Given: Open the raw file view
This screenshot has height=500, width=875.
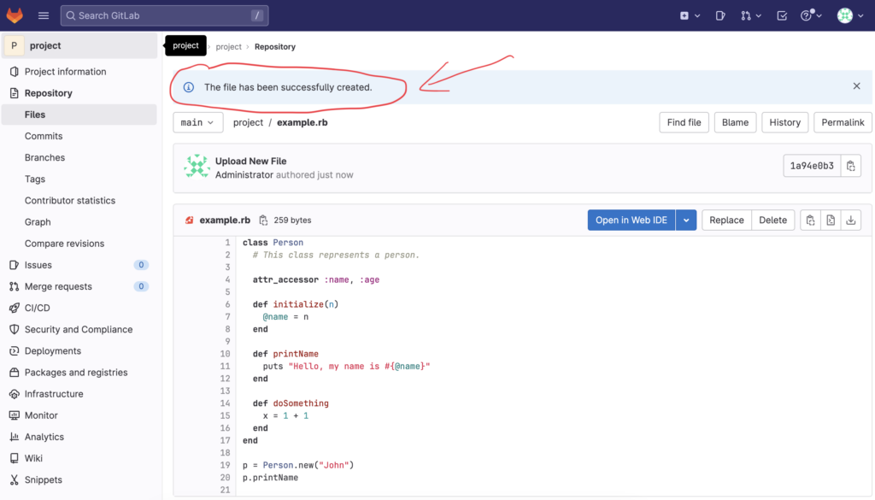Looking at the screenshot, I should click(x=831, y=221).
